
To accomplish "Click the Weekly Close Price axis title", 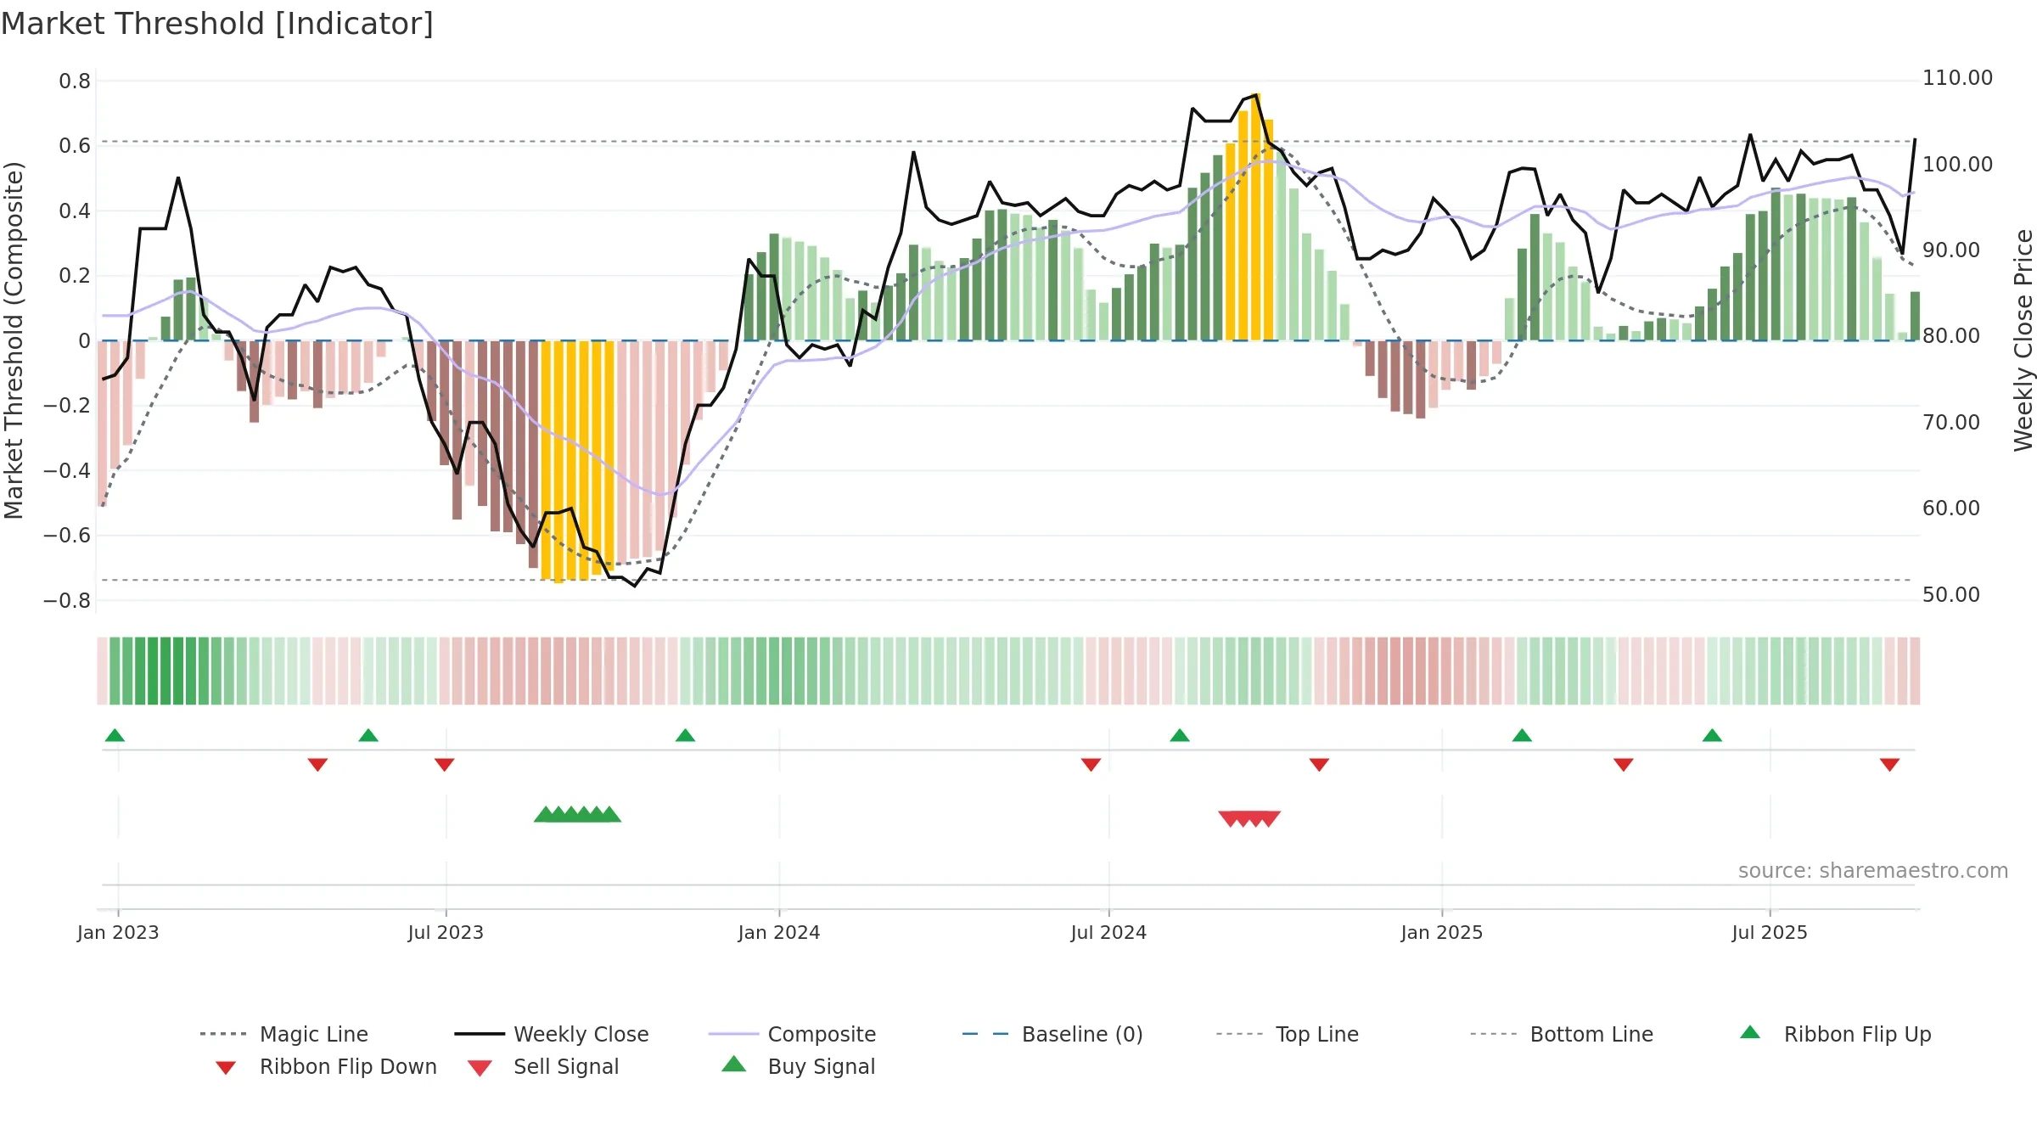I will [2023, 340].
